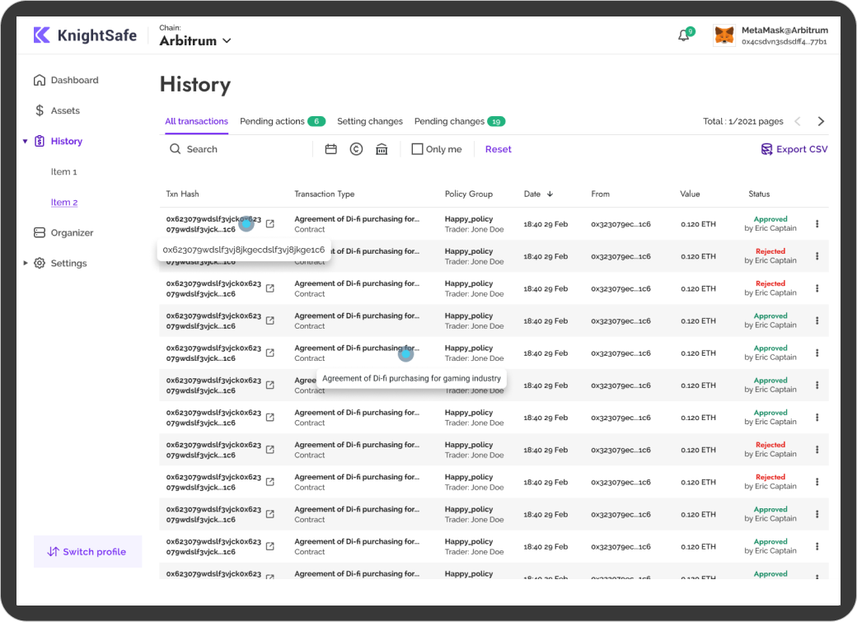
Task: Click the notification bell icon
Action: (x=683, y=35)
